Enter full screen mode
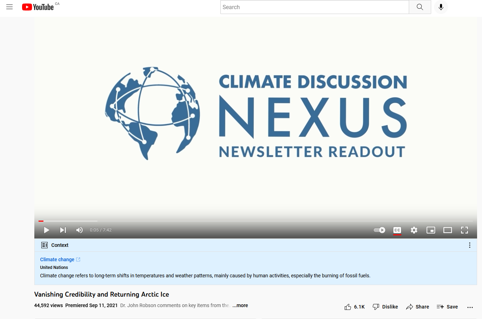This screenshot has width=482, height=319. coord(464,230)
